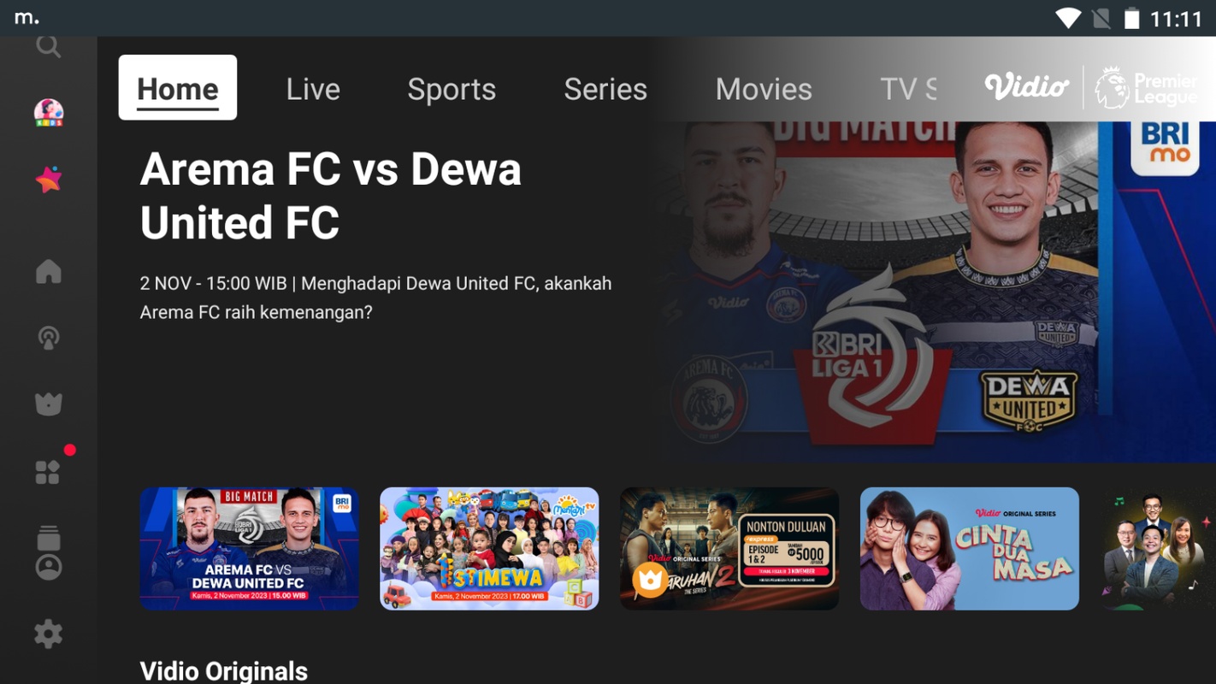Open Arema FC vs Dewa United thumbnail
Screen dimensions: 1216x684
tap(249, 548)
